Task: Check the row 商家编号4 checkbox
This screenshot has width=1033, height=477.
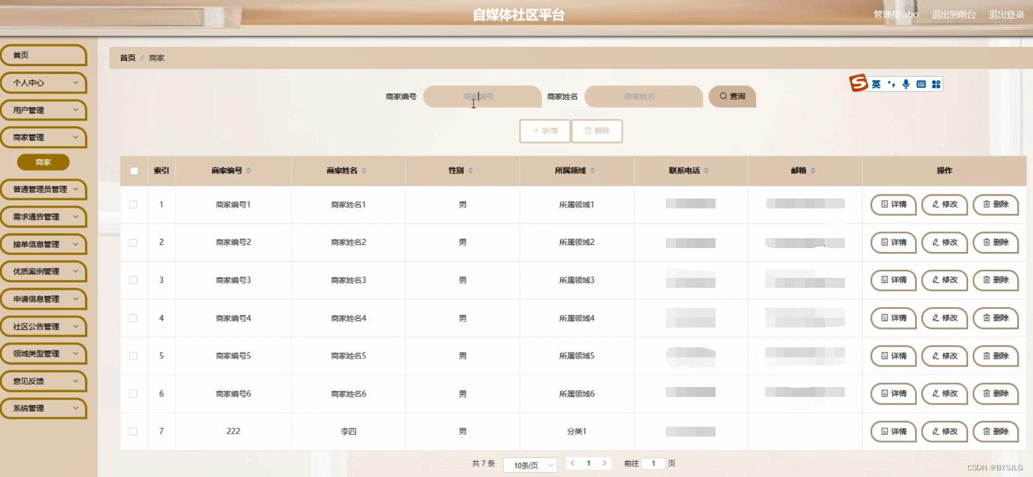Action: [133, 318]
